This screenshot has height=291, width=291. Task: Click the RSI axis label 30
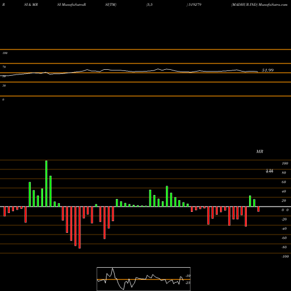click(4, 86)
